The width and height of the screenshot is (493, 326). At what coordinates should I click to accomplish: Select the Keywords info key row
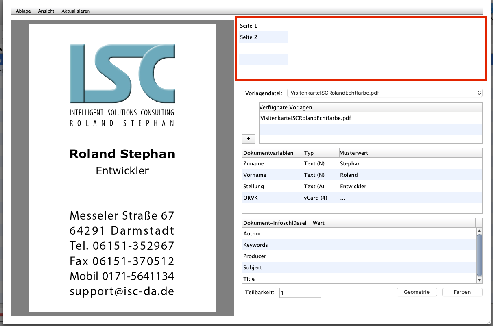pyautogui.click(x=359, y=245)
